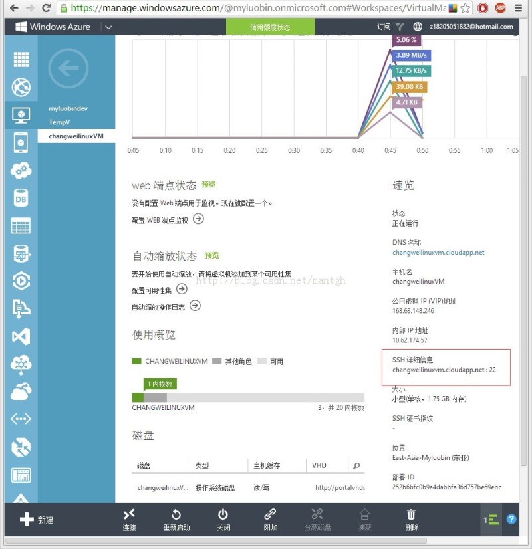Select TempV in the VM list

(x=59, y=122)
